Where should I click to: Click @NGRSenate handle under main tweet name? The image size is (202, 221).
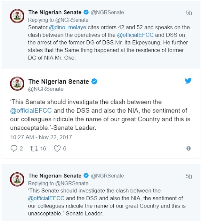46,89
